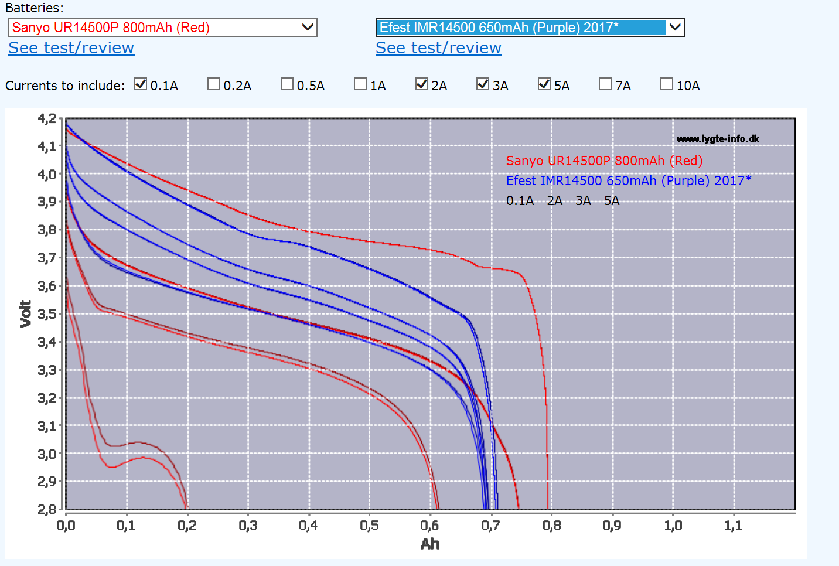The height and width of the screenshot is (566, 839).
Task: Click the Volt axis title
Action: tap(25, 313)
